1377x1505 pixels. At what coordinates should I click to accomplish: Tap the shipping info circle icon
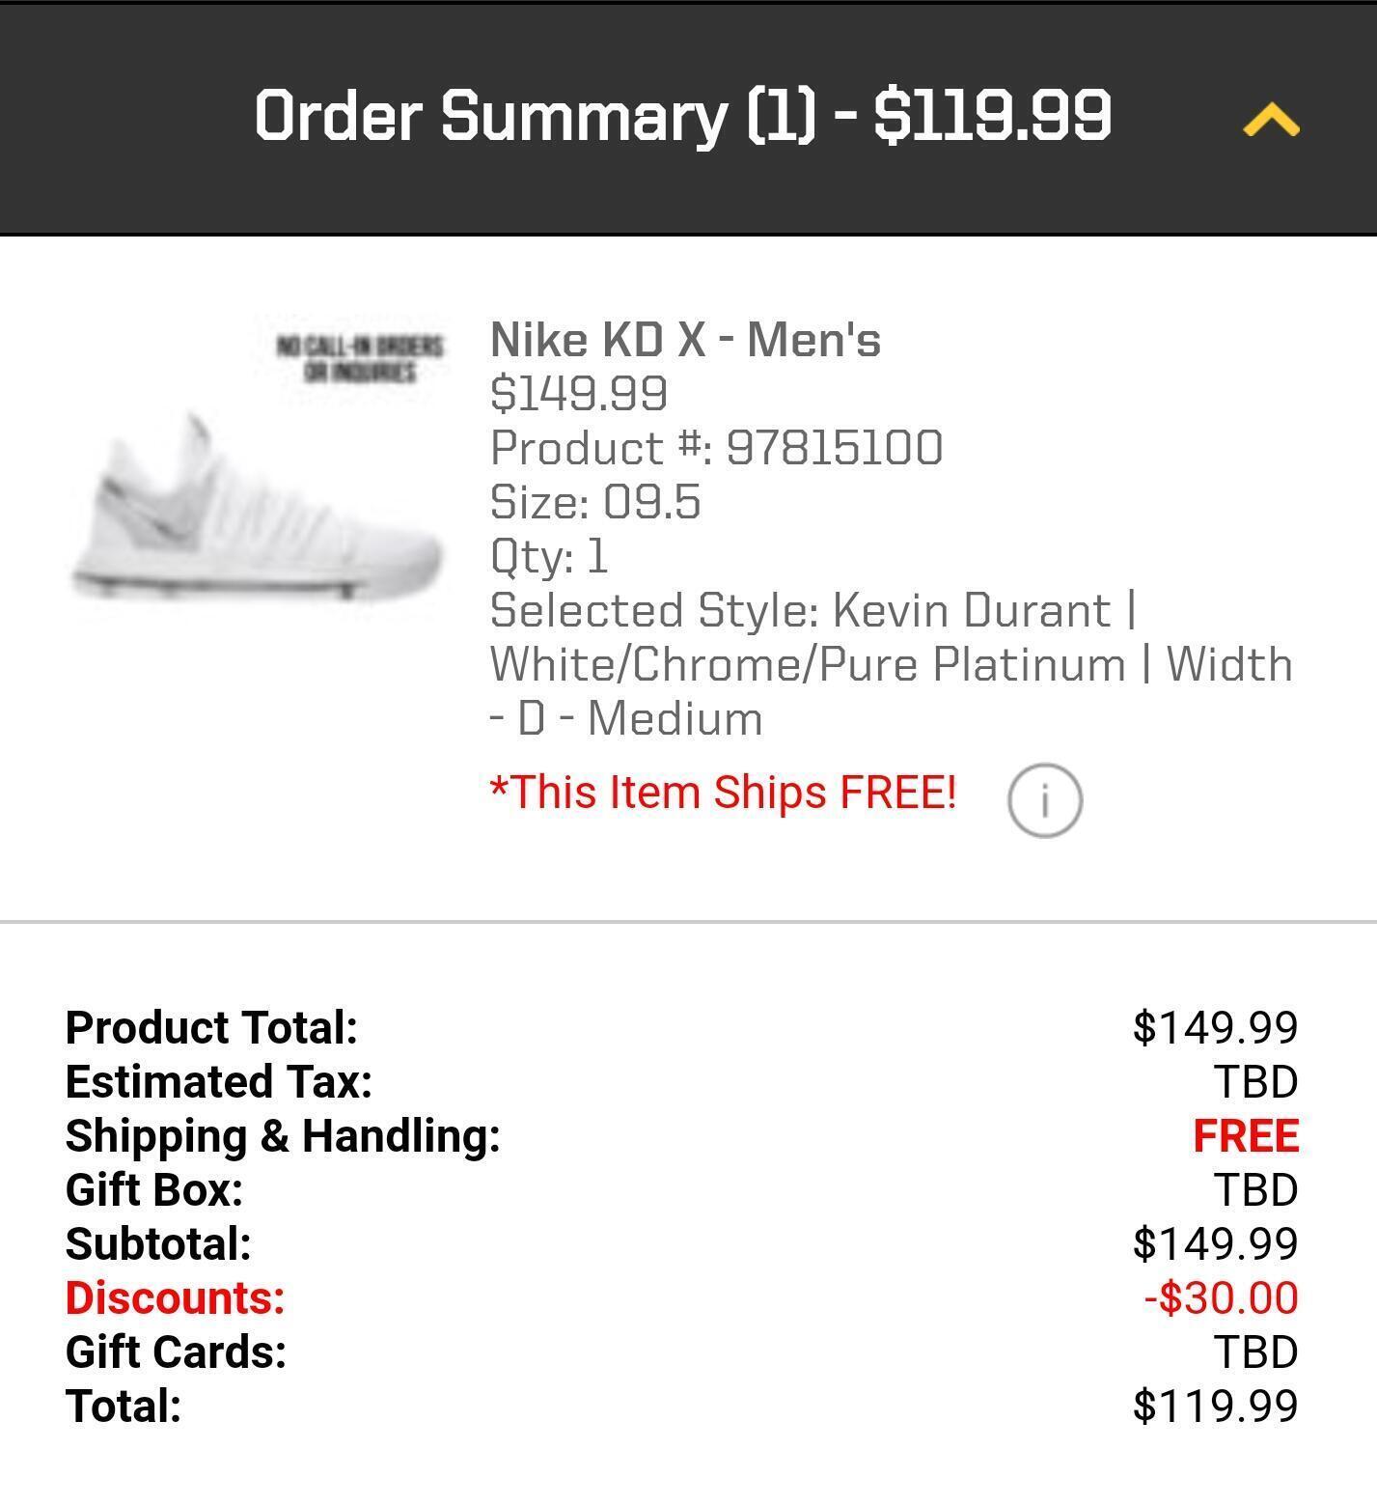coord(1044,800)
